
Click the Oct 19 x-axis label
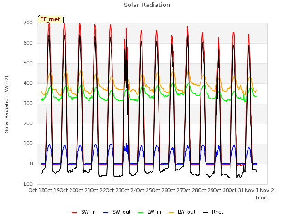[52, 190]
